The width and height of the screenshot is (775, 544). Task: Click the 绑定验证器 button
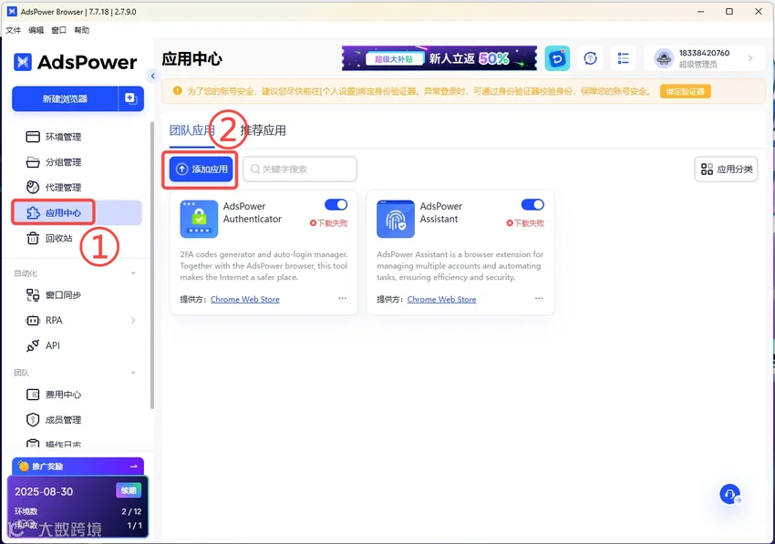pyautogui.click(x=685, y=91)
